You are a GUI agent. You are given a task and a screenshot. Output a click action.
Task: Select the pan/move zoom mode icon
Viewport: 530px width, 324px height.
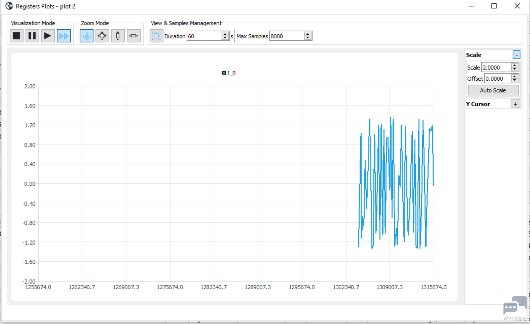pyautogui.click(x=102, y=36)
